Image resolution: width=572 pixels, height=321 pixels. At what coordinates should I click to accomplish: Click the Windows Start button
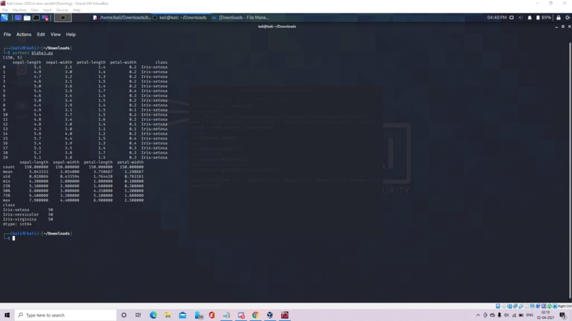tap(7, 315)
